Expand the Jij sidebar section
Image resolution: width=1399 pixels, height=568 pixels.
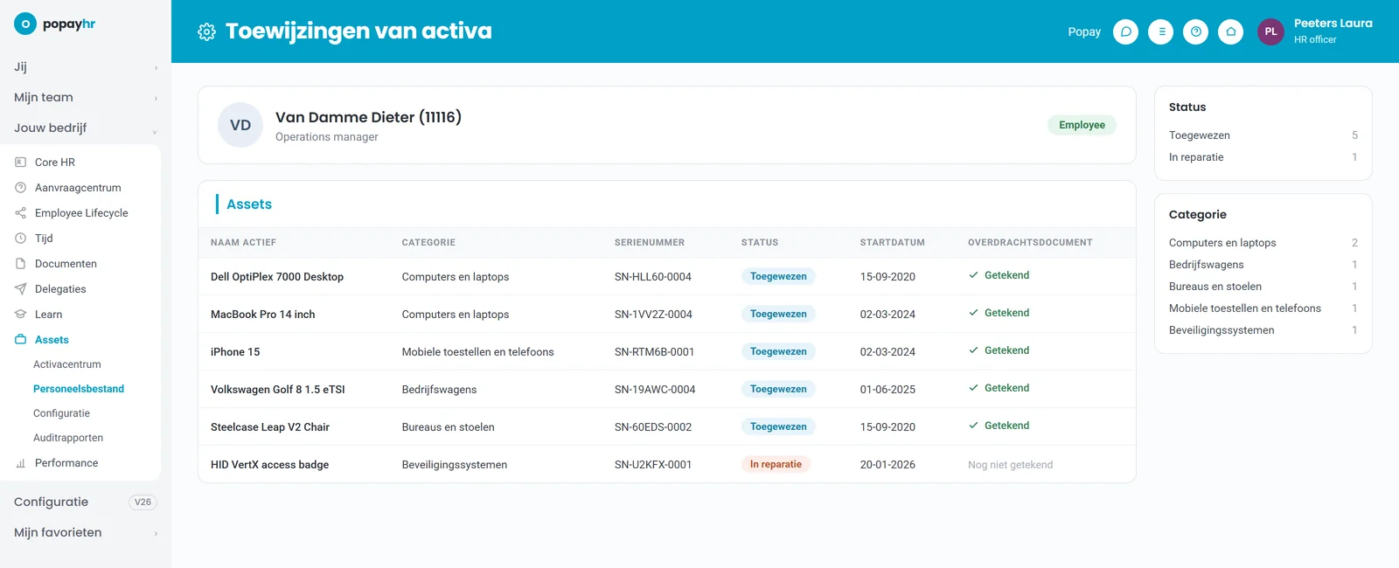click(86, 67)
